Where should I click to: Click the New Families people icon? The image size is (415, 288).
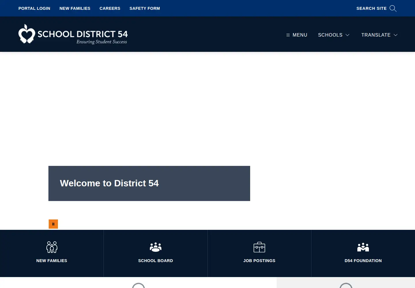coord(52,247)
